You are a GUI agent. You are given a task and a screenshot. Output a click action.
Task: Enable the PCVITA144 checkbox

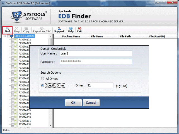pyautogui.click(x=13, y=114)
